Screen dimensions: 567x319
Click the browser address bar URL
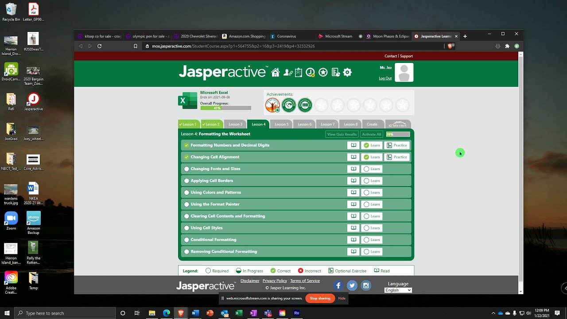pyautogui.click(x=233, y=46)
